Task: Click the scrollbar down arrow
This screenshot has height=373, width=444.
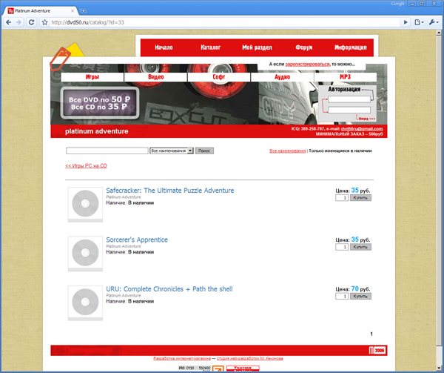Action: 439,368
